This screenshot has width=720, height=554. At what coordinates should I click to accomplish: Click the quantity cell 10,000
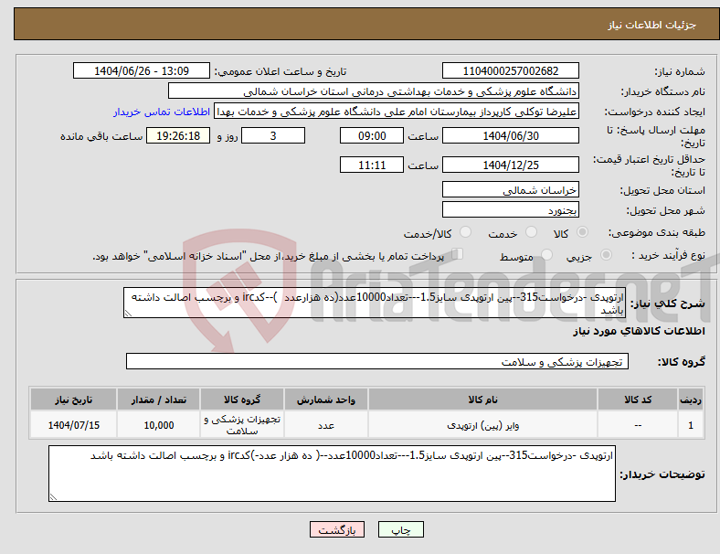(158, 425)
